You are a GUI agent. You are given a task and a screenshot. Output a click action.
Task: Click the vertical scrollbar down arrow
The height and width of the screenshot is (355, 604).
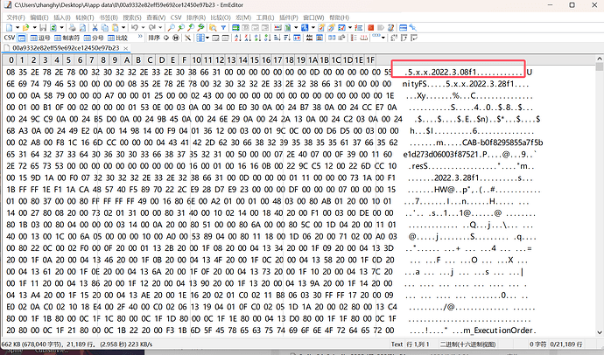point(600,332)
